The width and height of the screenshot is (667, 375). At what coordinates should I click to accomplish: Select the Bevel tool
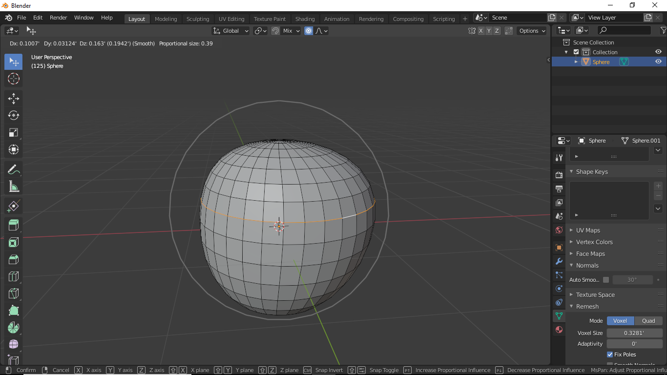(14, 259)
